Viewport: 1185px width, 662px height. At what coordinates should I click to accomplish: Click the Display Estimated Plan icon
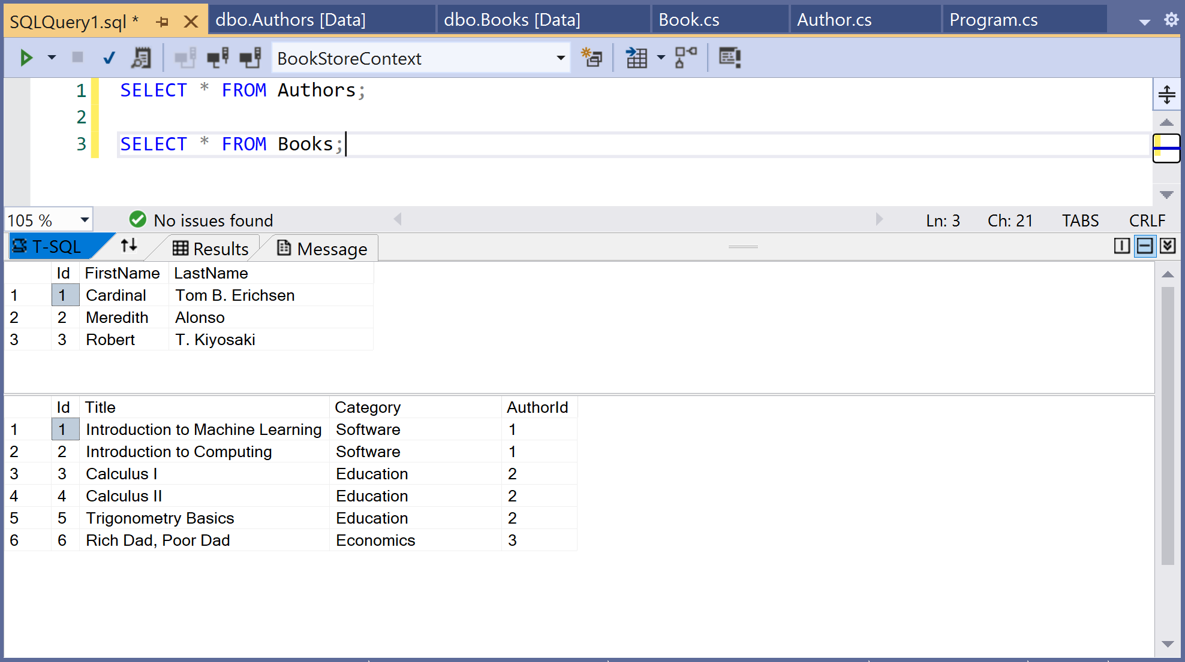click(142, 58)
